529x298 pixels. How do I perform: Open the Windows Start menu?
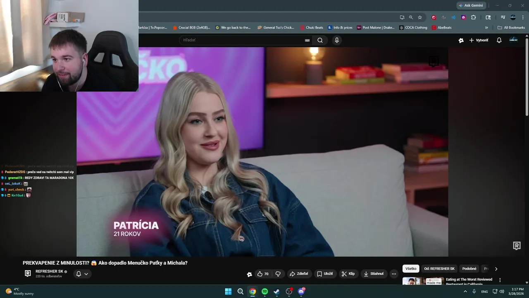click(x=228, y=291)
